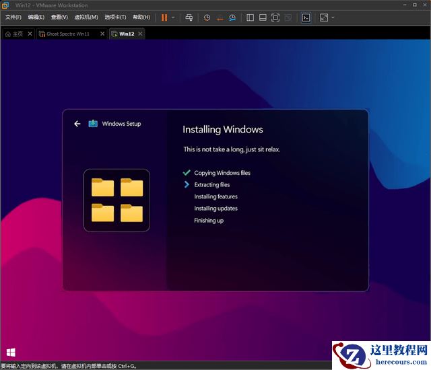
Task: Click the Finishing up step
Action: (209, 221)
